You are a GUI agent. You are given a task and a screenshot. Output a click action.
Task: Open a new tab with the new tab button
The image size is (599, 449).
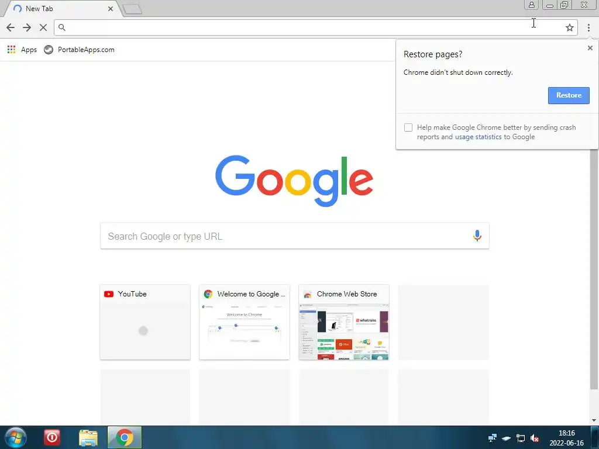coord(133,9)
